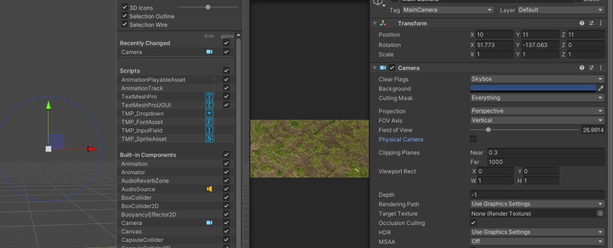Open Camera component preset settings icon
The height and width of the screenshot is (248, 613).
pos(591,68)
